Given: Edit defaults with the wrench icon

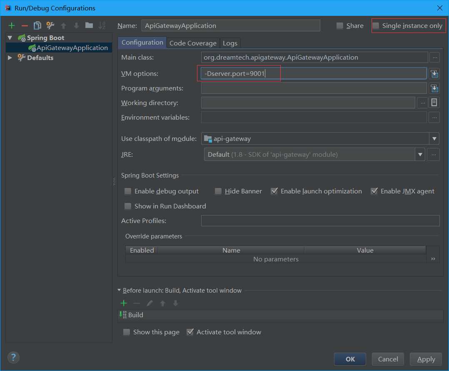Looking at the screenshot, I should pyautogui.click(x=50, y=25).
